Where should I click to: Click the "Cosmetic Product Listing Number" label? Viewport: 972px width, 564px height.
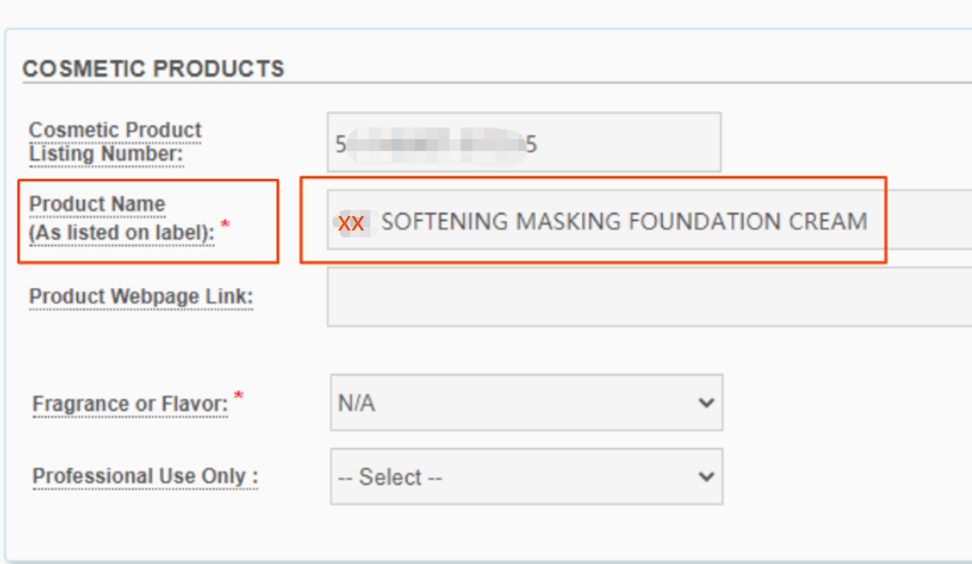click(115, 142)
